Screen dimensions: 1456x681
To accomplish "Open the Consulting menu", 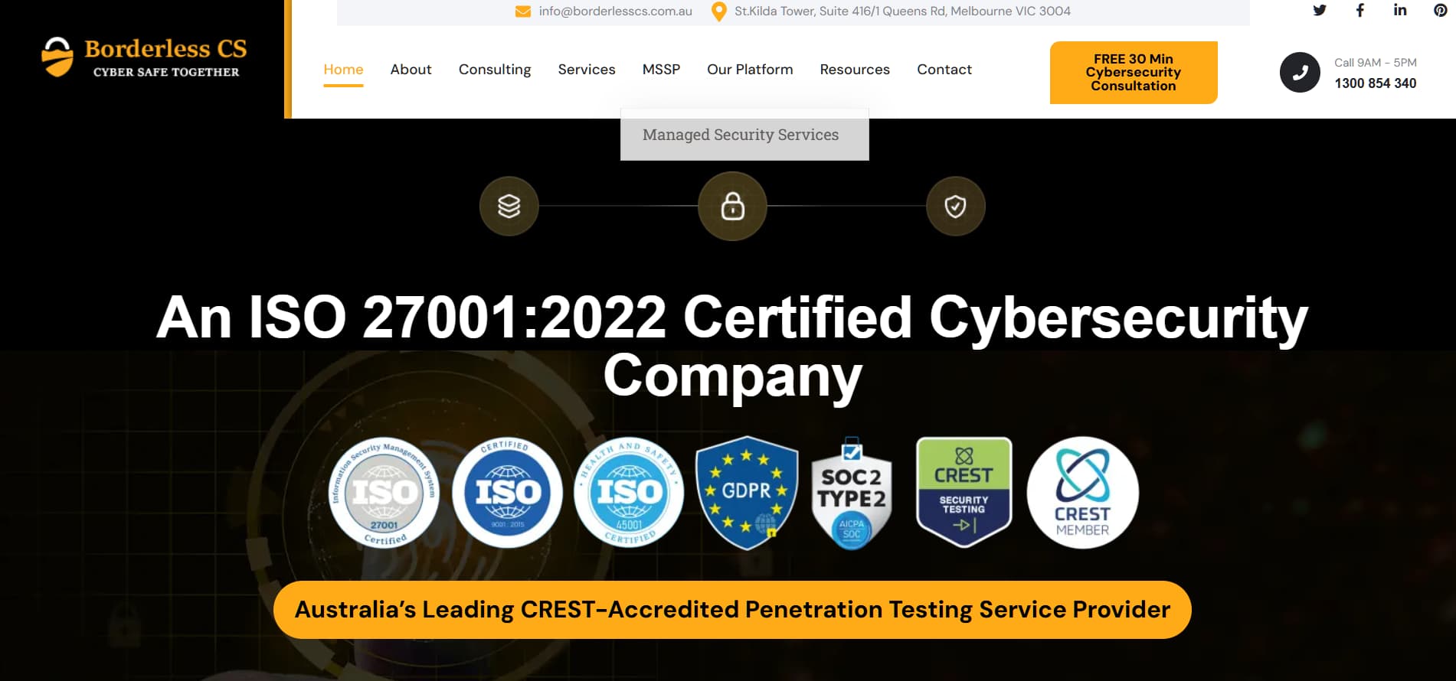I will [x=495, y=70].
